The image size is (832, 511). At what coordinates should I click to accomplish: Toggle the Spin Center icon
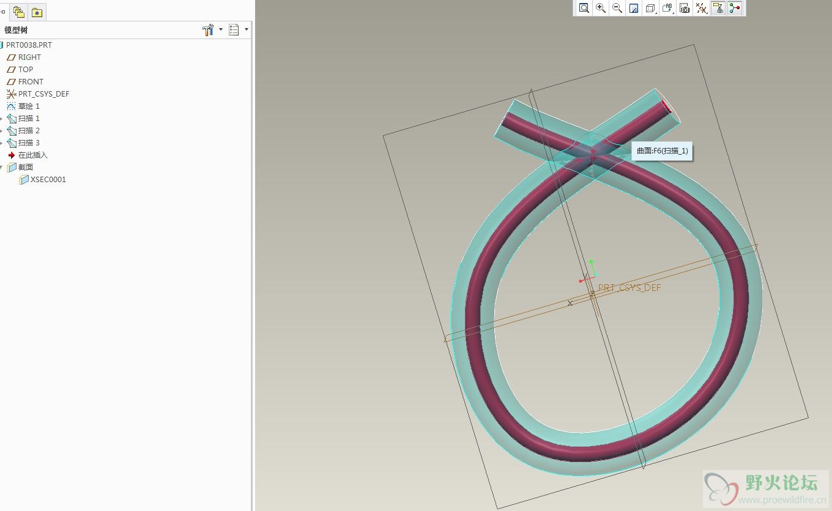click(735, 8)
